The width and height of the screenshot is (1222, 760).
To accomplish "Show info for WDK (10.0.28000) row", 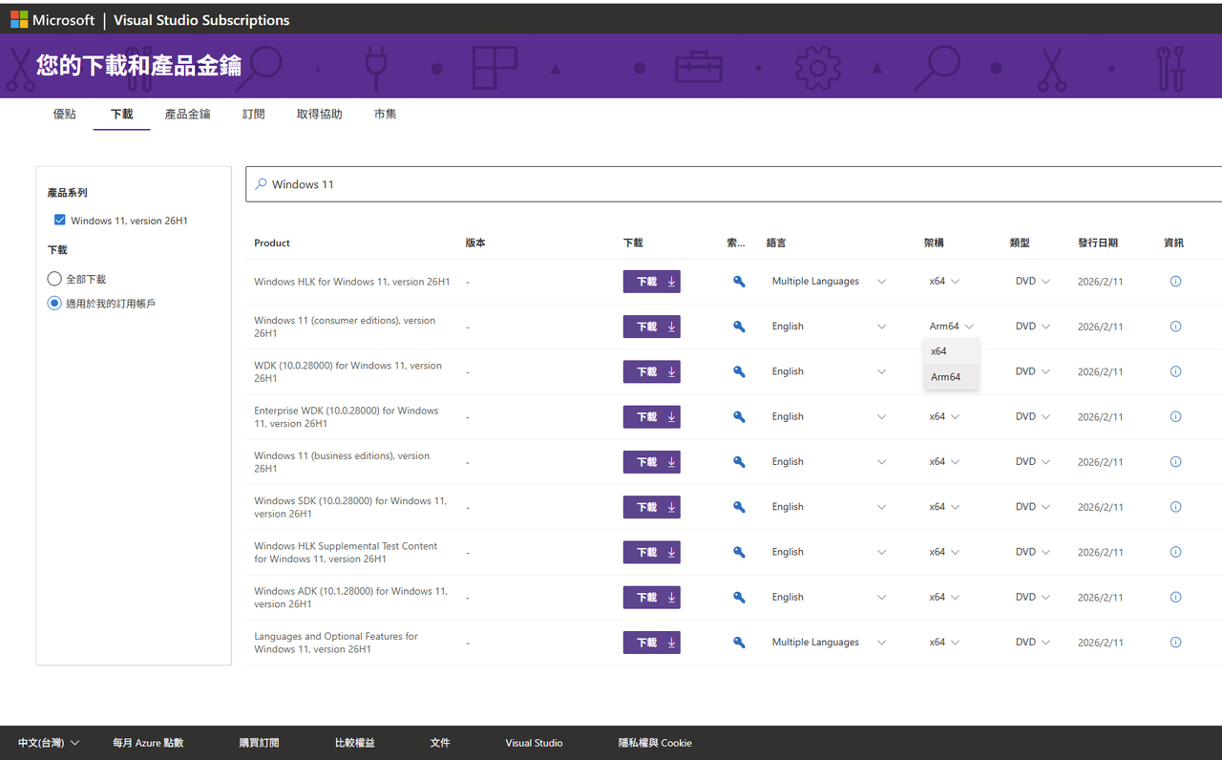I will pos(1175,371).
